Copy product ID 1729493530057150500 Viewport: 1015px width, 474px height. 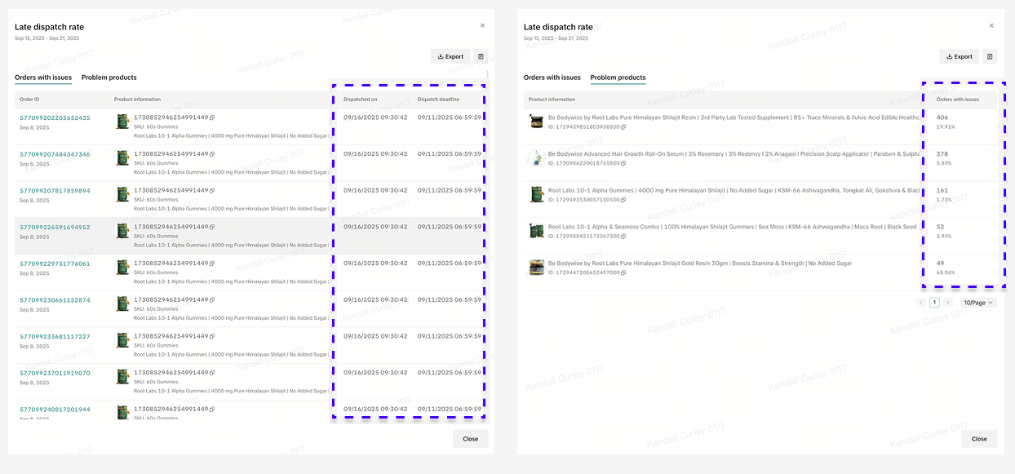pyautogui.click(x=623, y=200)
